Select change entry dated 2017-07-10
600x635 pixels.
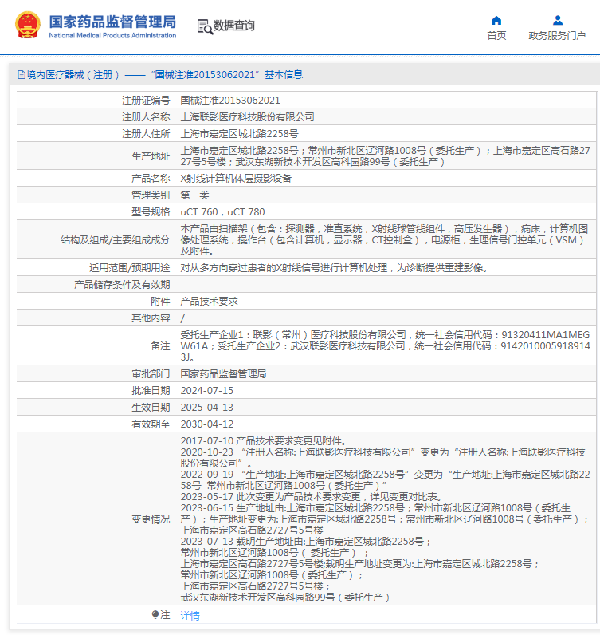(x=264, y=440)
